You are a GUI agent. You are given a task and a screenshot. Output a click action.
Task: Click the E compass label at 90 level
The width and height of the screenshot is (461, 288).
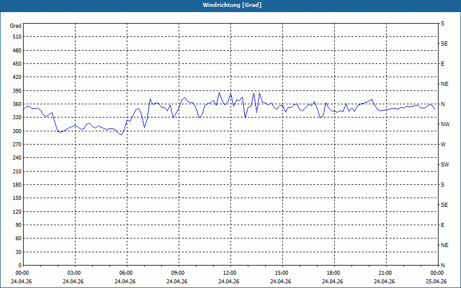click(443, 225)
